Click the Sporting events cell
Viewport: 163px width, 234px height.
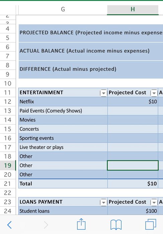[63, 138]
